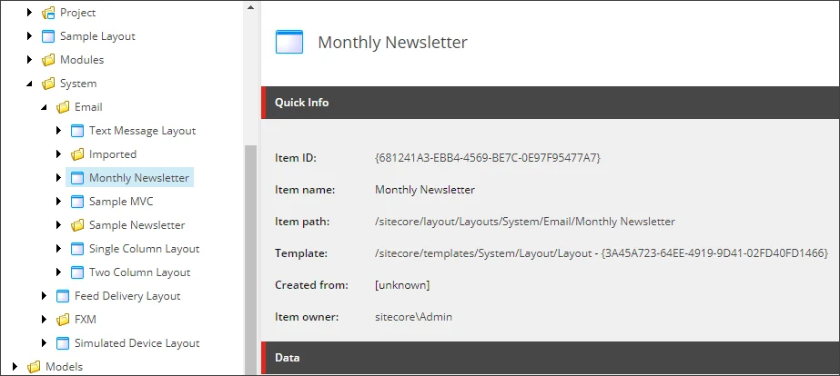Expand the Text Message Layout node
This screenshot has width=840, height=376.
tap(59, 131)
